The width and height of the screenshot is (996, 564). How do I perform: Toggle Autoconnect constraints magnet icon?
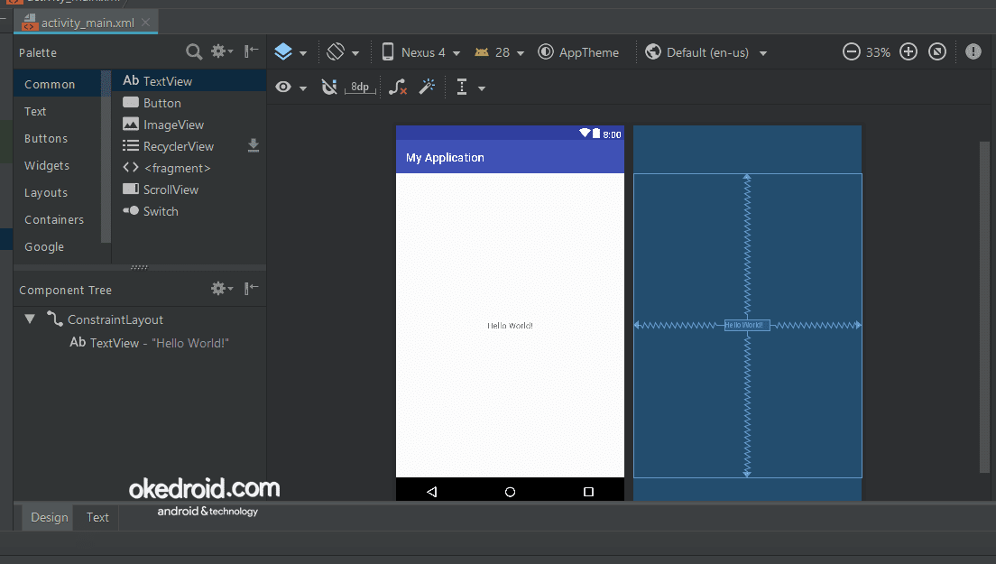(x=329, y=87)
